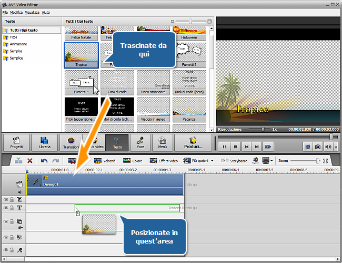The image size is (342, 263).
Task: Toggle visibility of audio mix track
Action: click(x=6, y=237)
